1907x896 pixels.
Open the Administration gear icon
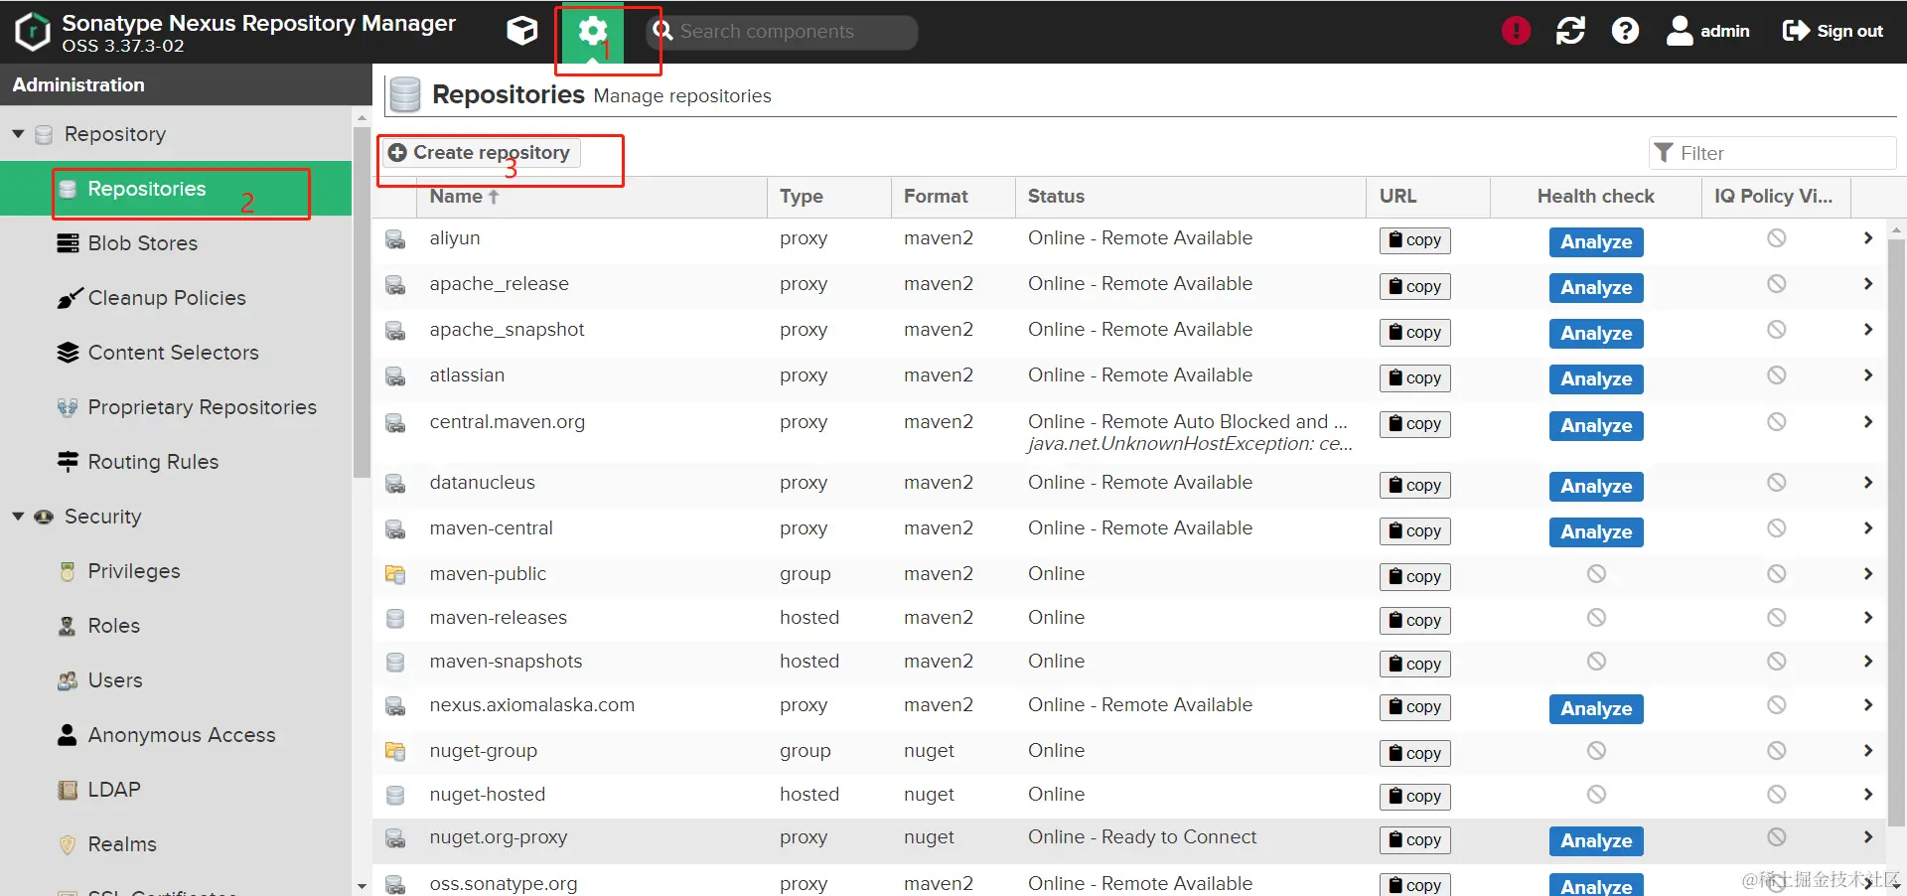(593, 32)
